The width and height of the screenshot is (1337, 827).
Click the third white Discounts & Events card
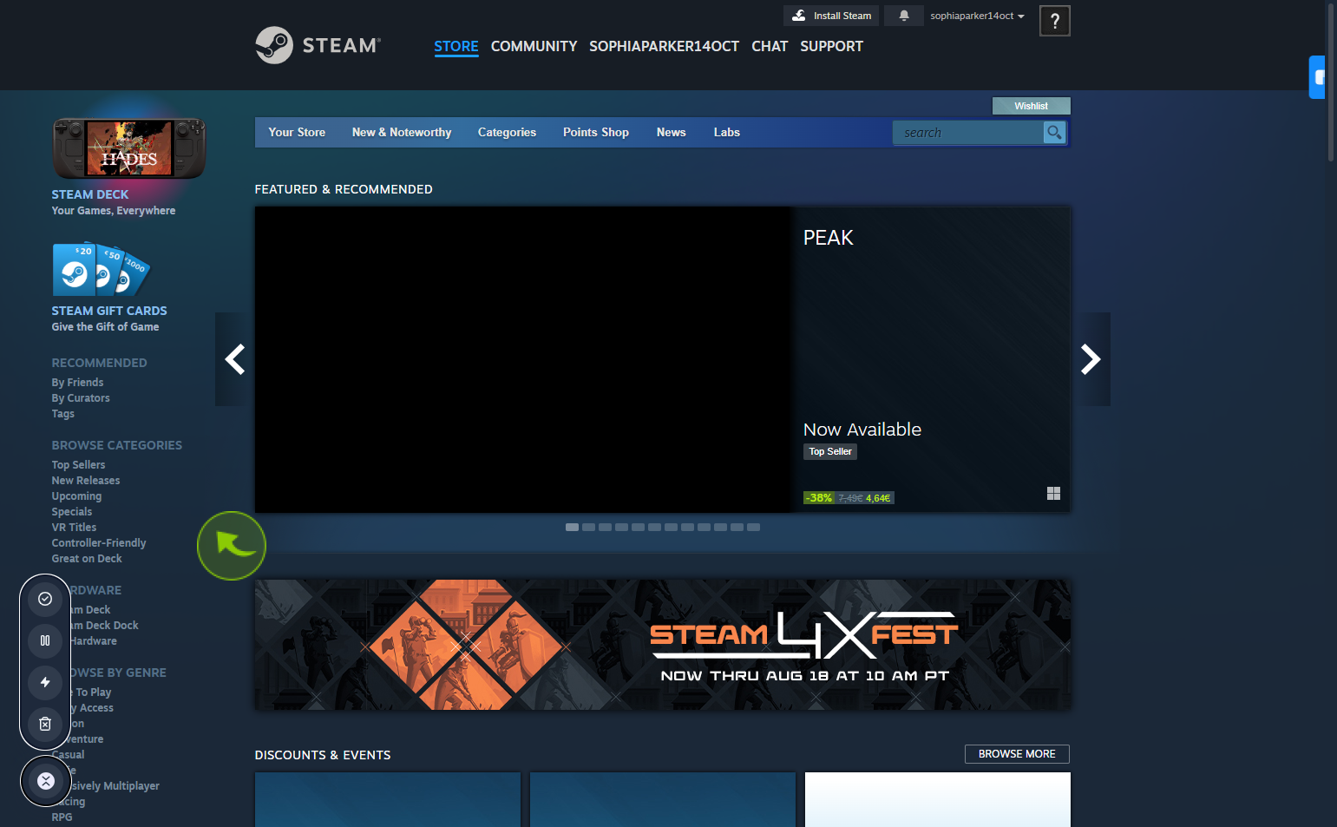click(938, 799)
